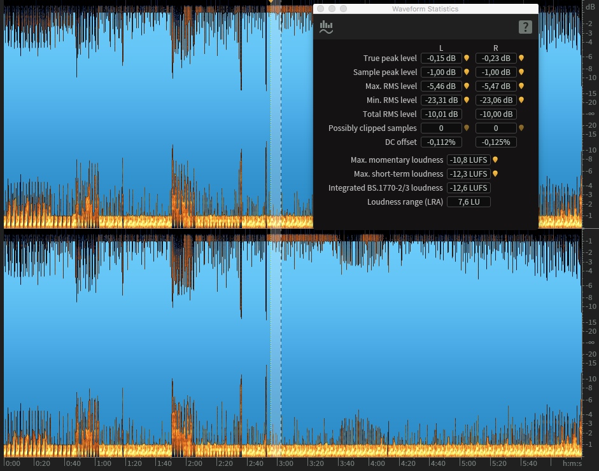Click left Possibly clipped samples marker
The width and height of the screenshot is (599, 471).
[467, 128]
